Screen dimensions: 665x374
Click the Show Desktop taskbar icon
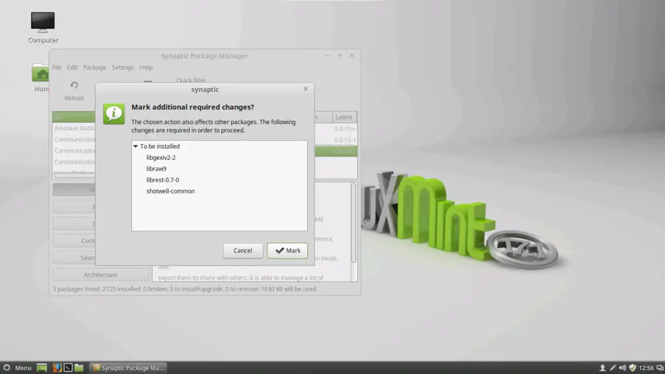[42, 368]
